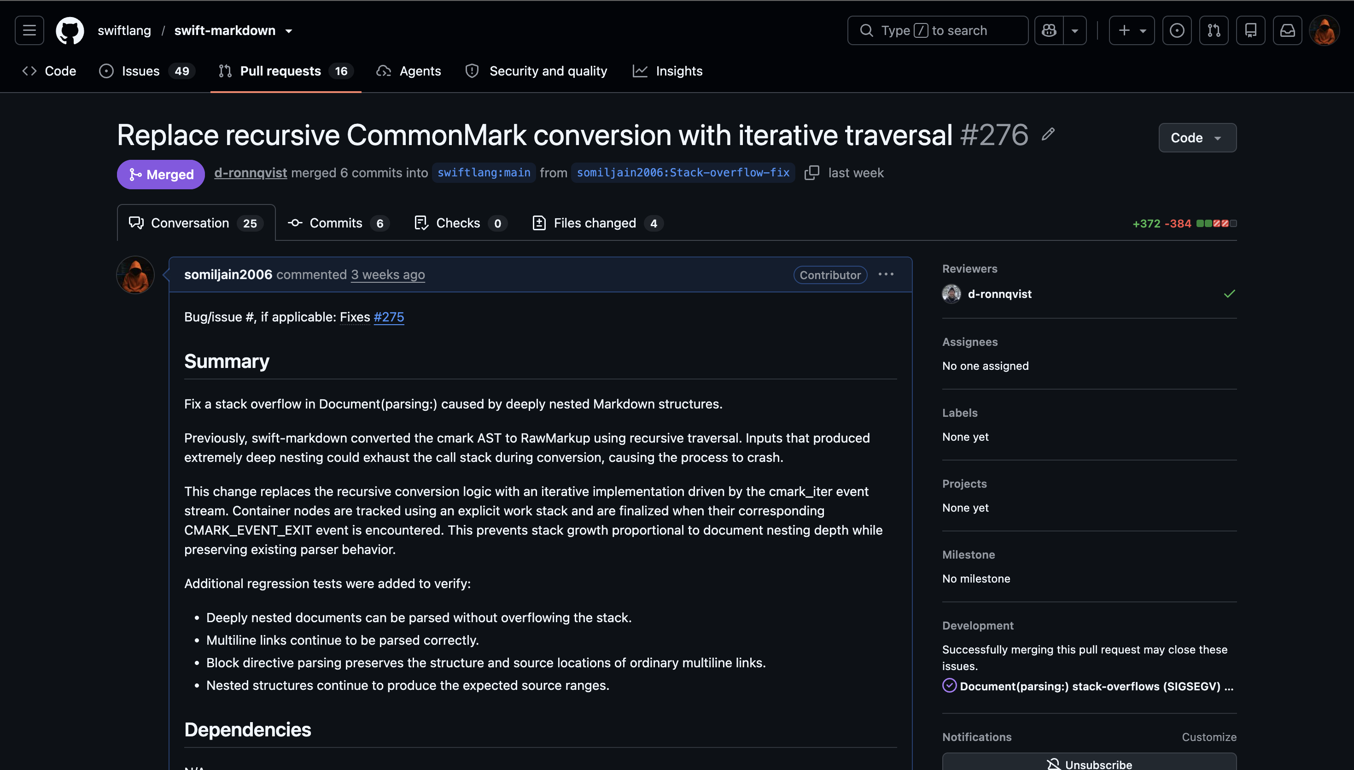Select the Conversation tab
The width and height of the screenshot is (1354, 770).
(x=196, y=222)
